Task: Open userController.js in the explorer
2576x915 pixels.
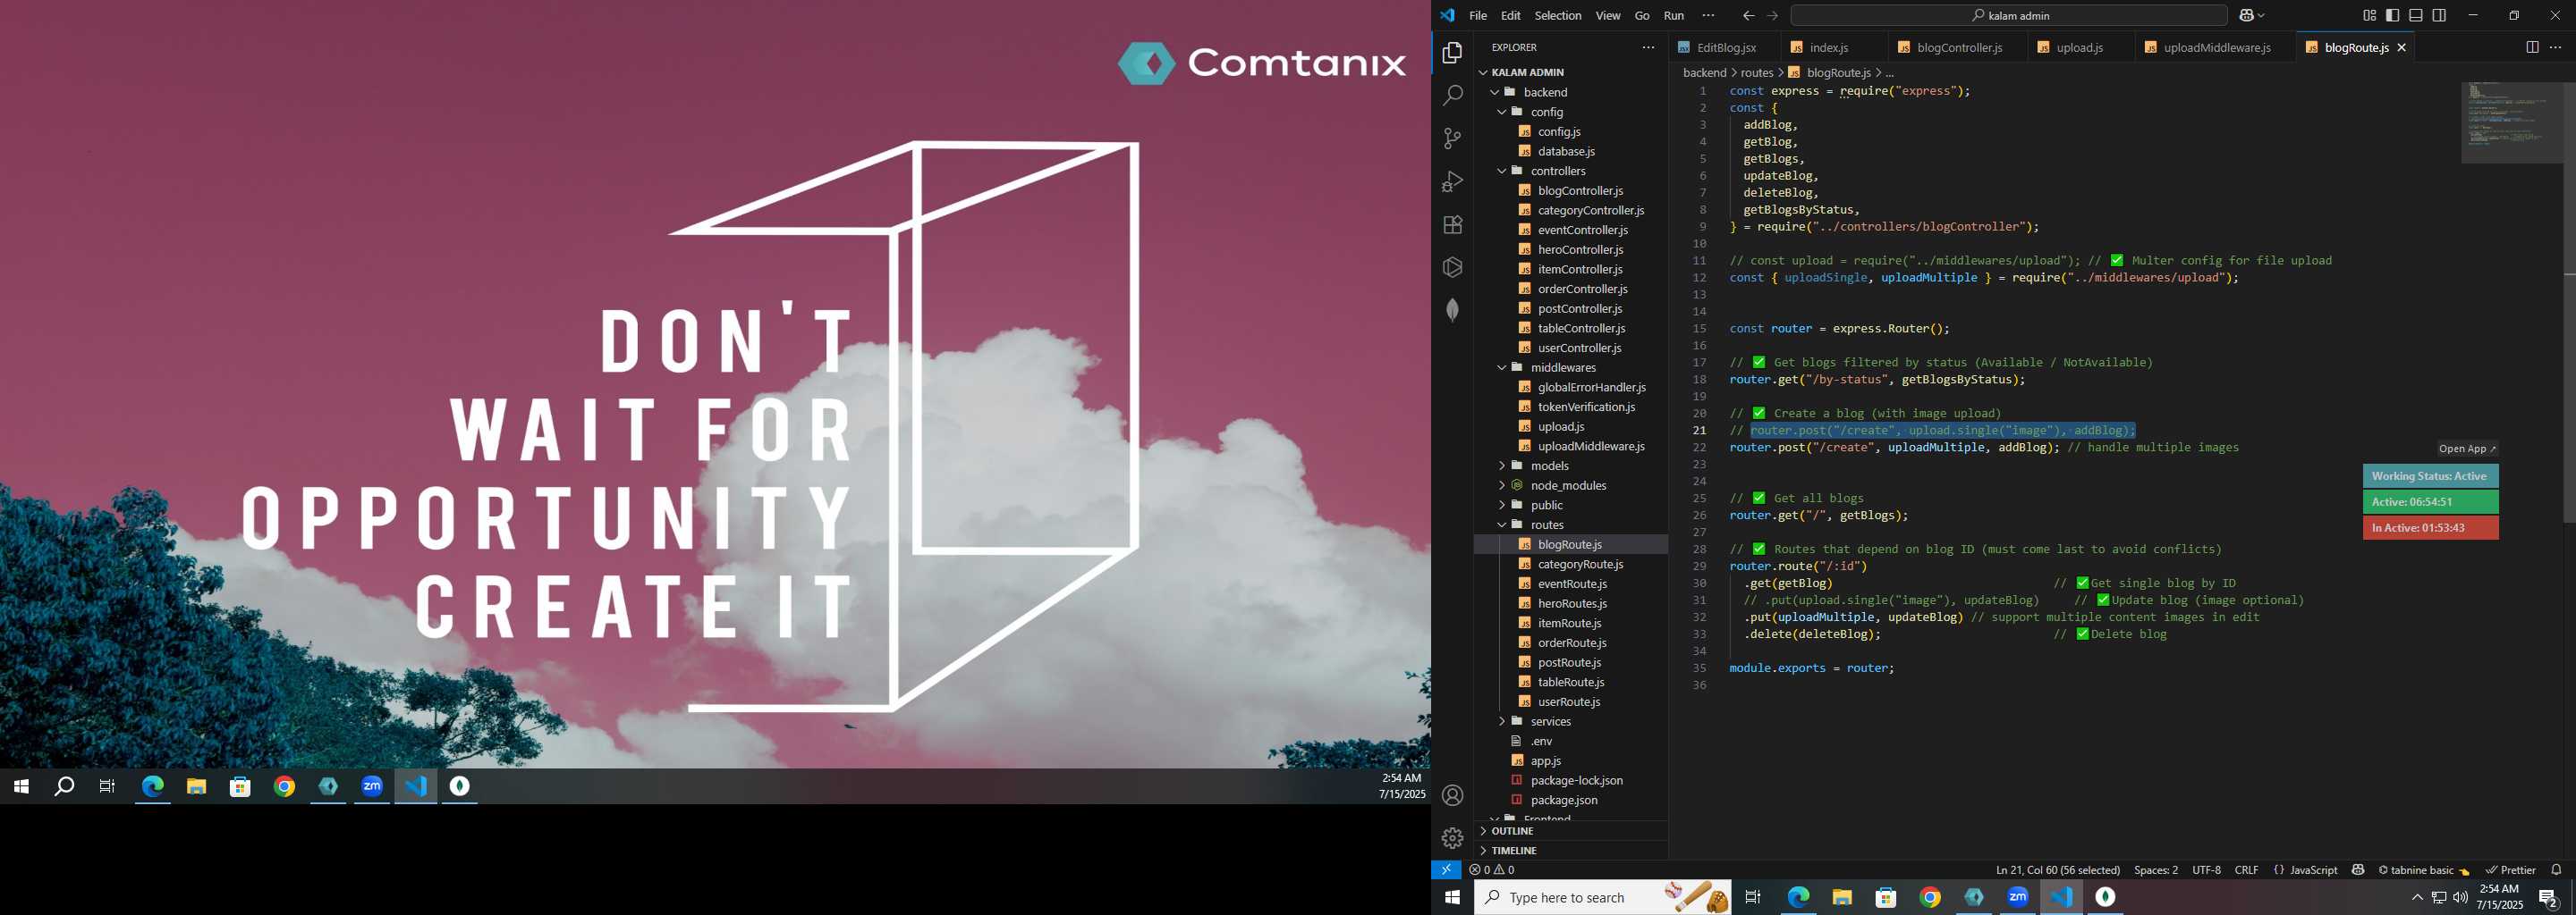Action: tap(1579, 348)
